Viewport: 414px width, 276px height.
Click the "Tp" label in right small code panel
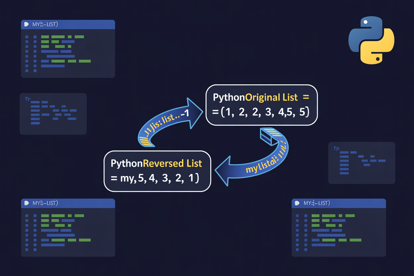tap(336, 148)
